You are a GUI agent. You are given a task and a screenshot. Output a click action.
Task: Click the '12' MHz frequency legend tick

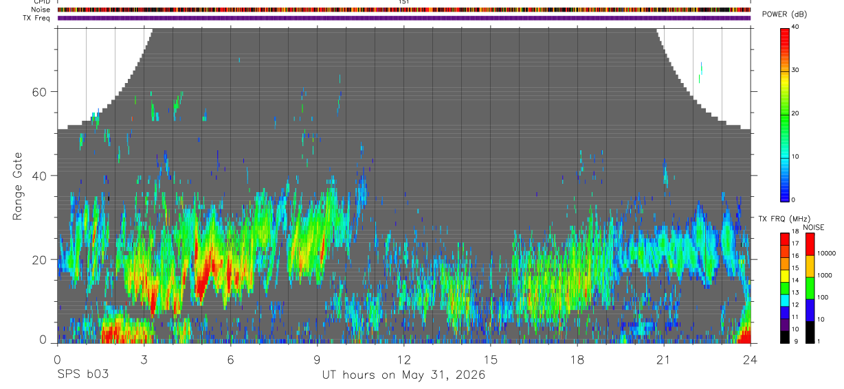[x=795, y=305]
